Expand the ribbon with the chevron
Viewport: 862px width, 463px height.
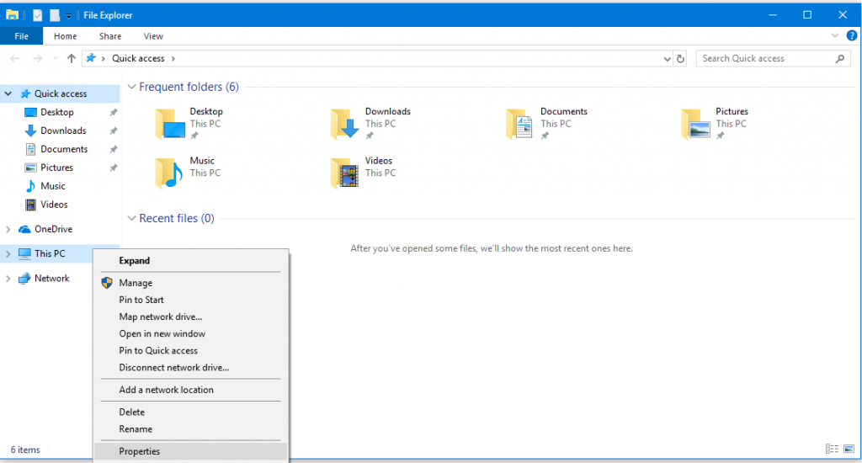[835, 35]
